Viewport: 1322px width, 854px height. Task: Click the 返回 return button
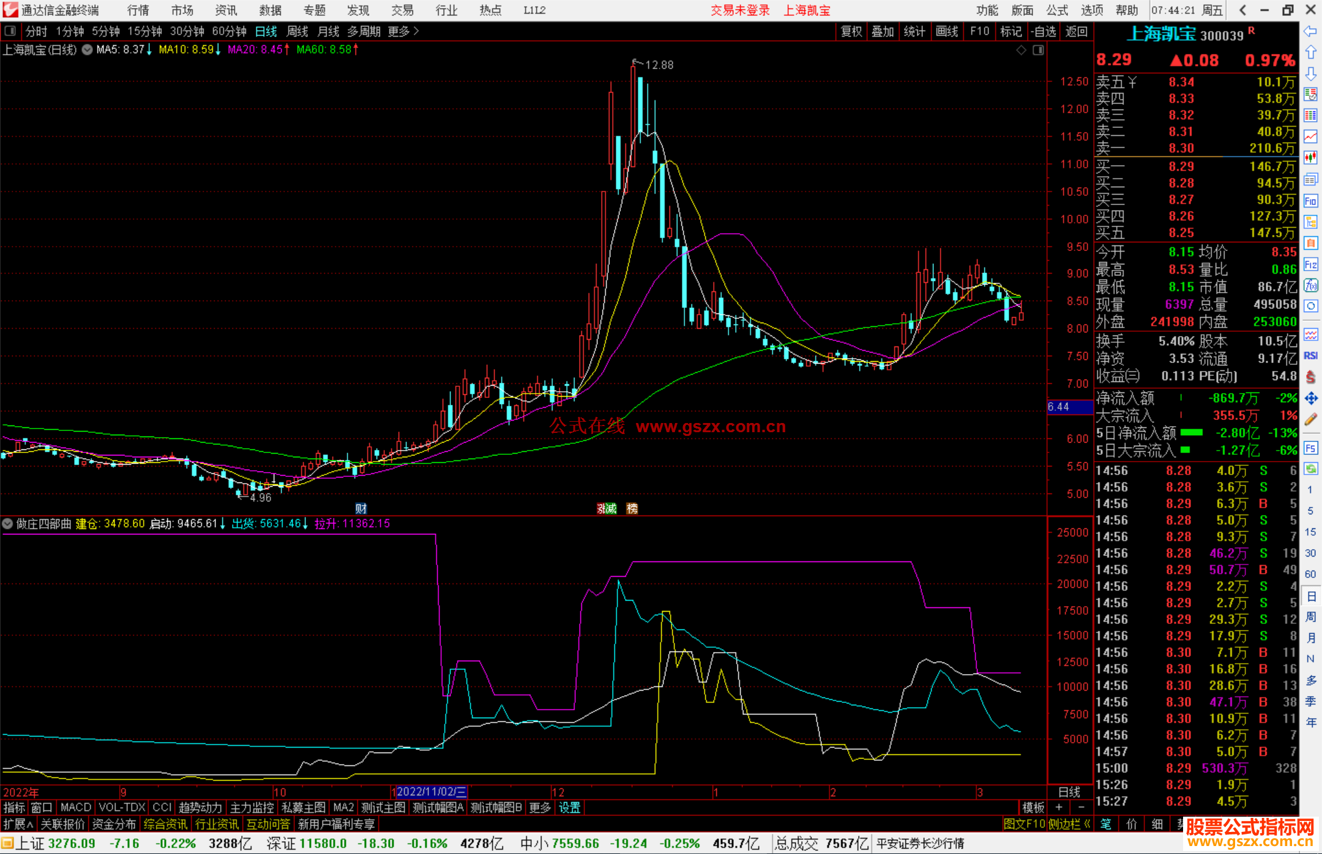(1077, 31)
